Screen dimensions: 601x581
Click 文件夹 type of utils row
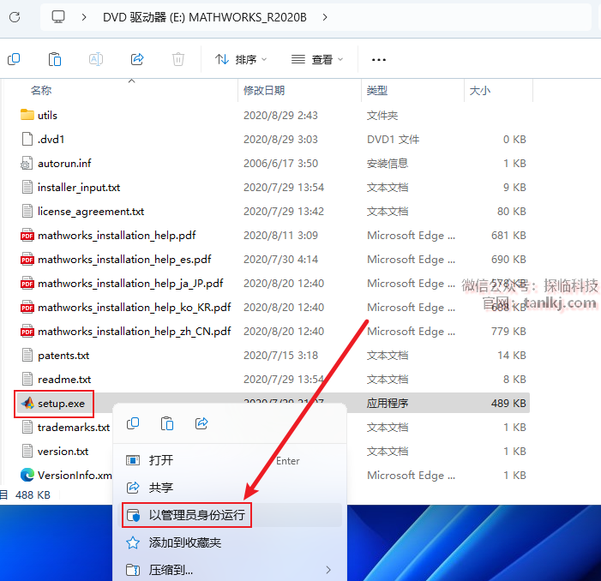pos(382,116)
